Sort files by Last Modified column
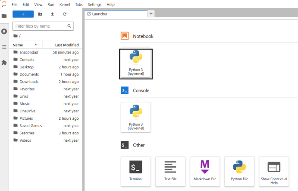The width and height of the screenshot is (298, 191). [66, 45]
